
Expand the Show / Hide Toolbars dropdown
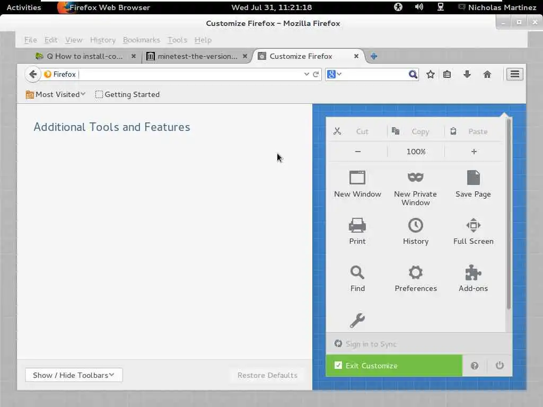pos(74,375)
